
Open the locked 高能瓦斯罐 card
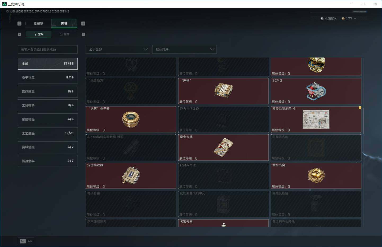(316, 204)
